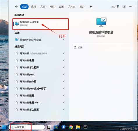
Task: Click the search icon beside 环境变量设置
Action: pos(17,61)
